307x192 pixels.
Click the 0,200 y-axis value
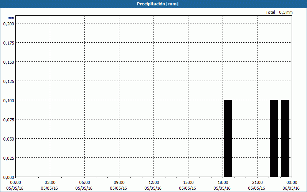coord(8,24)
